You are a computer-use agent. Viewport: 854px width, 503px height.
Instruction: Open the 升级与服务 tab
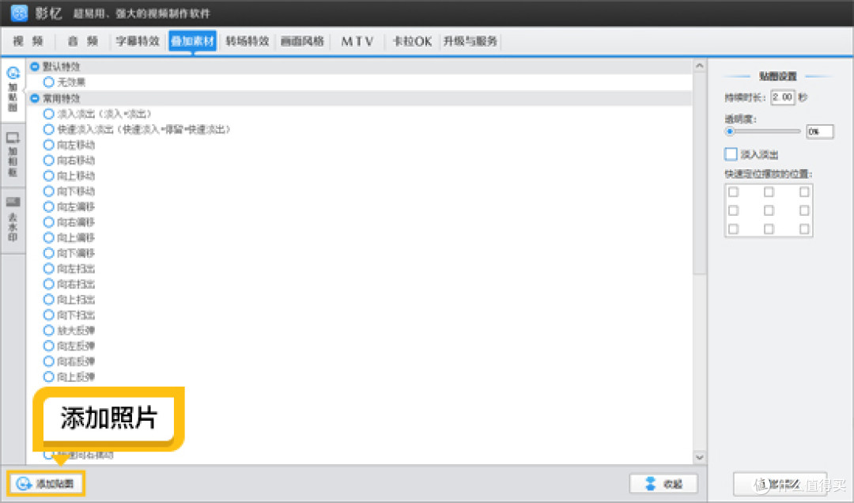pyautogui.click(x=470, y=41)
